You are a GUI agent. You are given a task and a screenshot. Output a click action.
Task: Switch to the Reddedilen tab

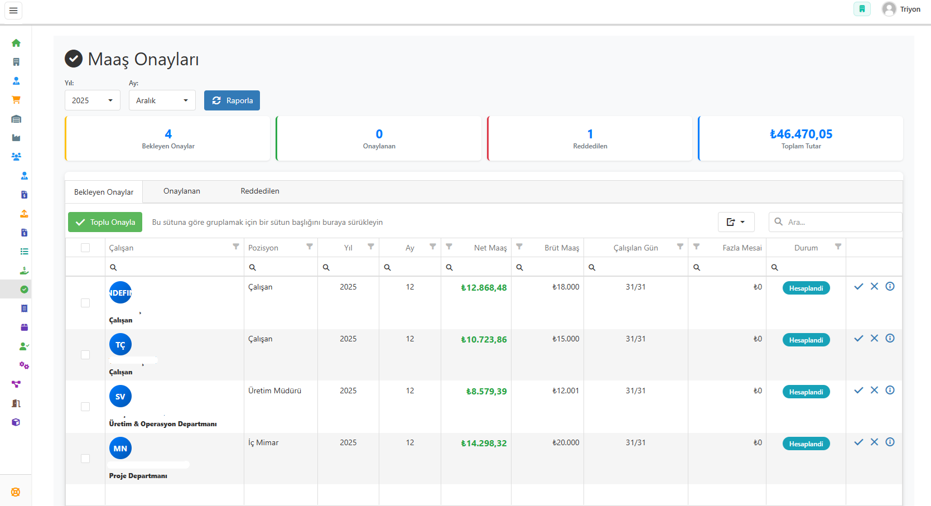point(260,191)
